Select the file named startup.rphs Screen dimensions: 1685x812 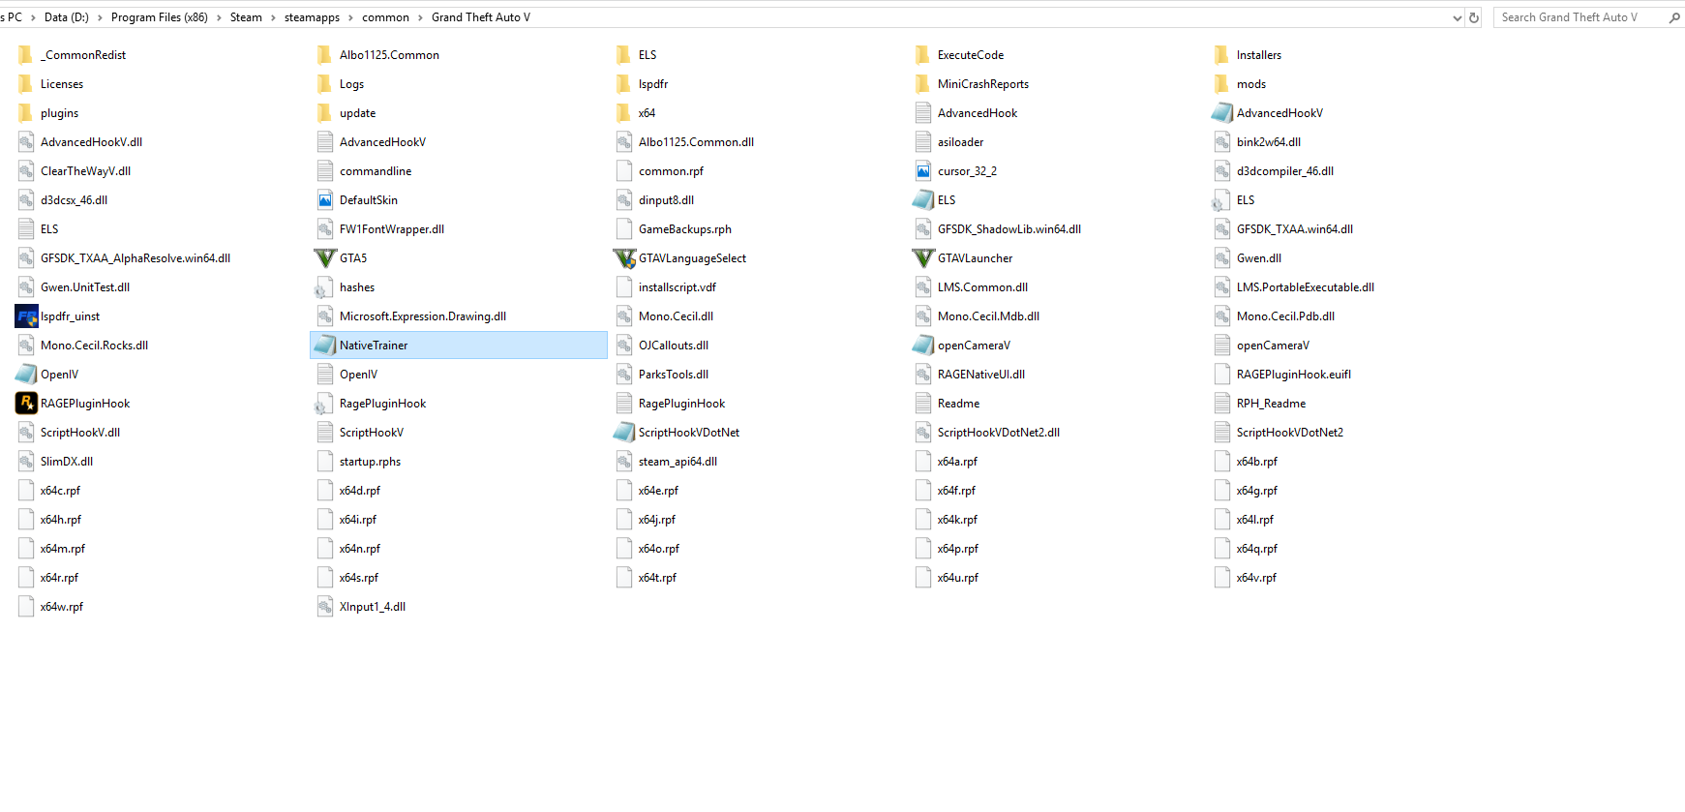click(370, 462)
